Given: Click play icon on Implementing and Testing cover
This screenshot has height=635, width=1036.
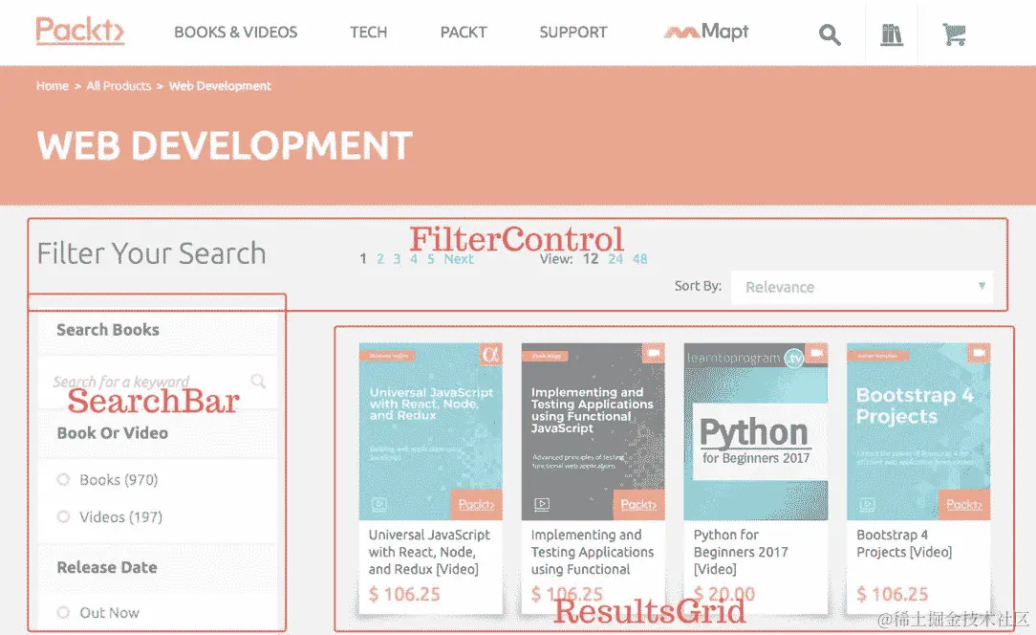Looking at the screenshot, I should (x=542, y=505).
